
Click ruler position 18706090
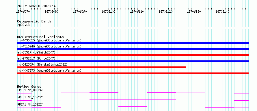click(80, 12)
